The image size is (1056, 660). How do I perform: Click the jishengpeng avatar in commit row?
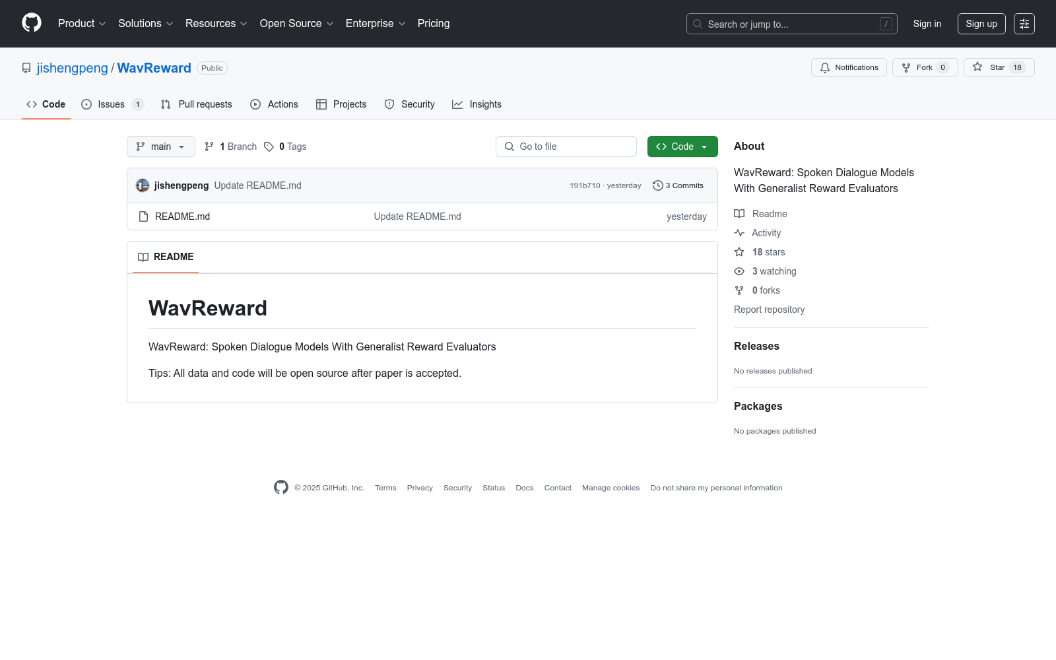click(x=143, y=185)
